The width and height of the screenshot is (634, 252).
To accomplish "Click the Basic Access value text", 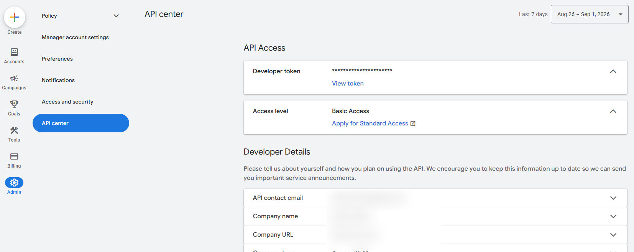I will pos(350,111).
